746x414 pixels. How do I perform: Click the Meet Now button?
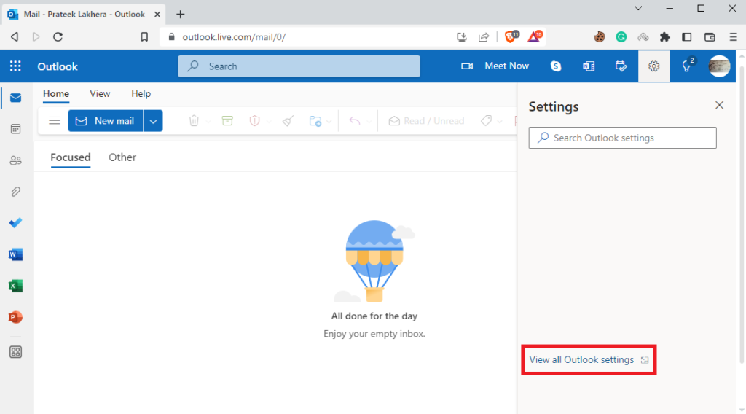(496, 66)
